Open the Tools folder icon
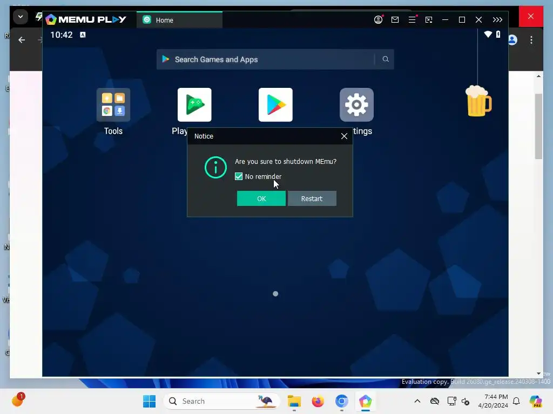 tap(113, 105)
